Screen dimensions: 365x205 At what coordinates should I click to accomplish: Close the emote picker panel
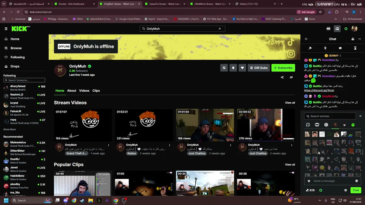coord(360,116)
